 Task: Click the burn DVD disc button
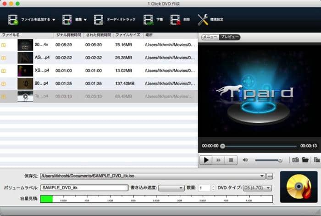click(x=299, y=187)
